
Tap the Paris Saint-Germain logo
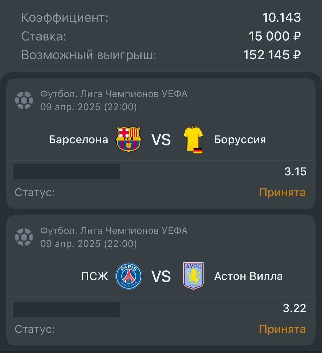point(129,276)
